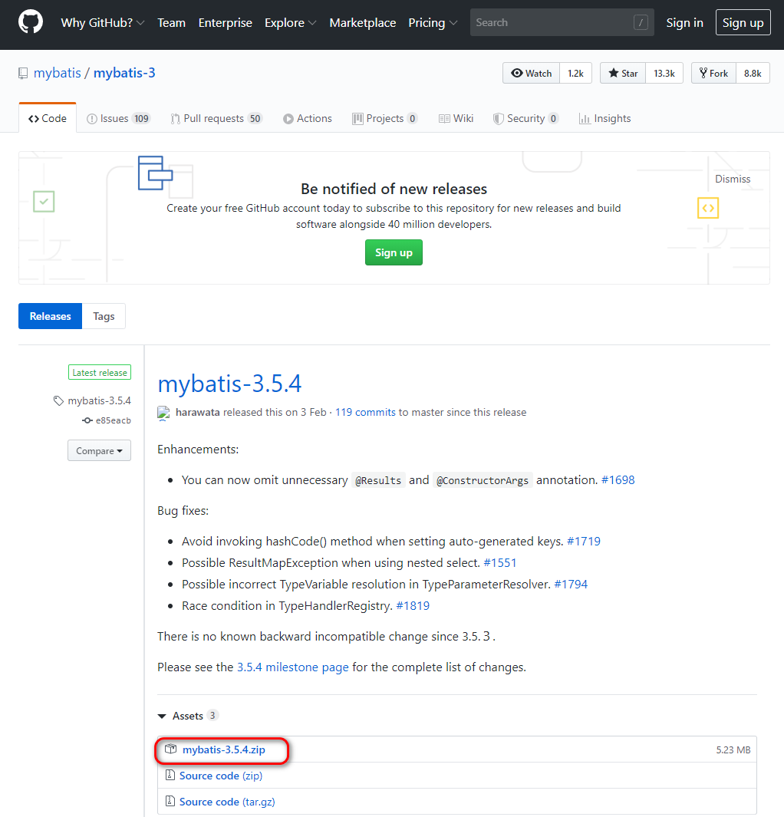Screen dimensions: 784x817
Task: Switch to the Code tab
Action: 48,118
